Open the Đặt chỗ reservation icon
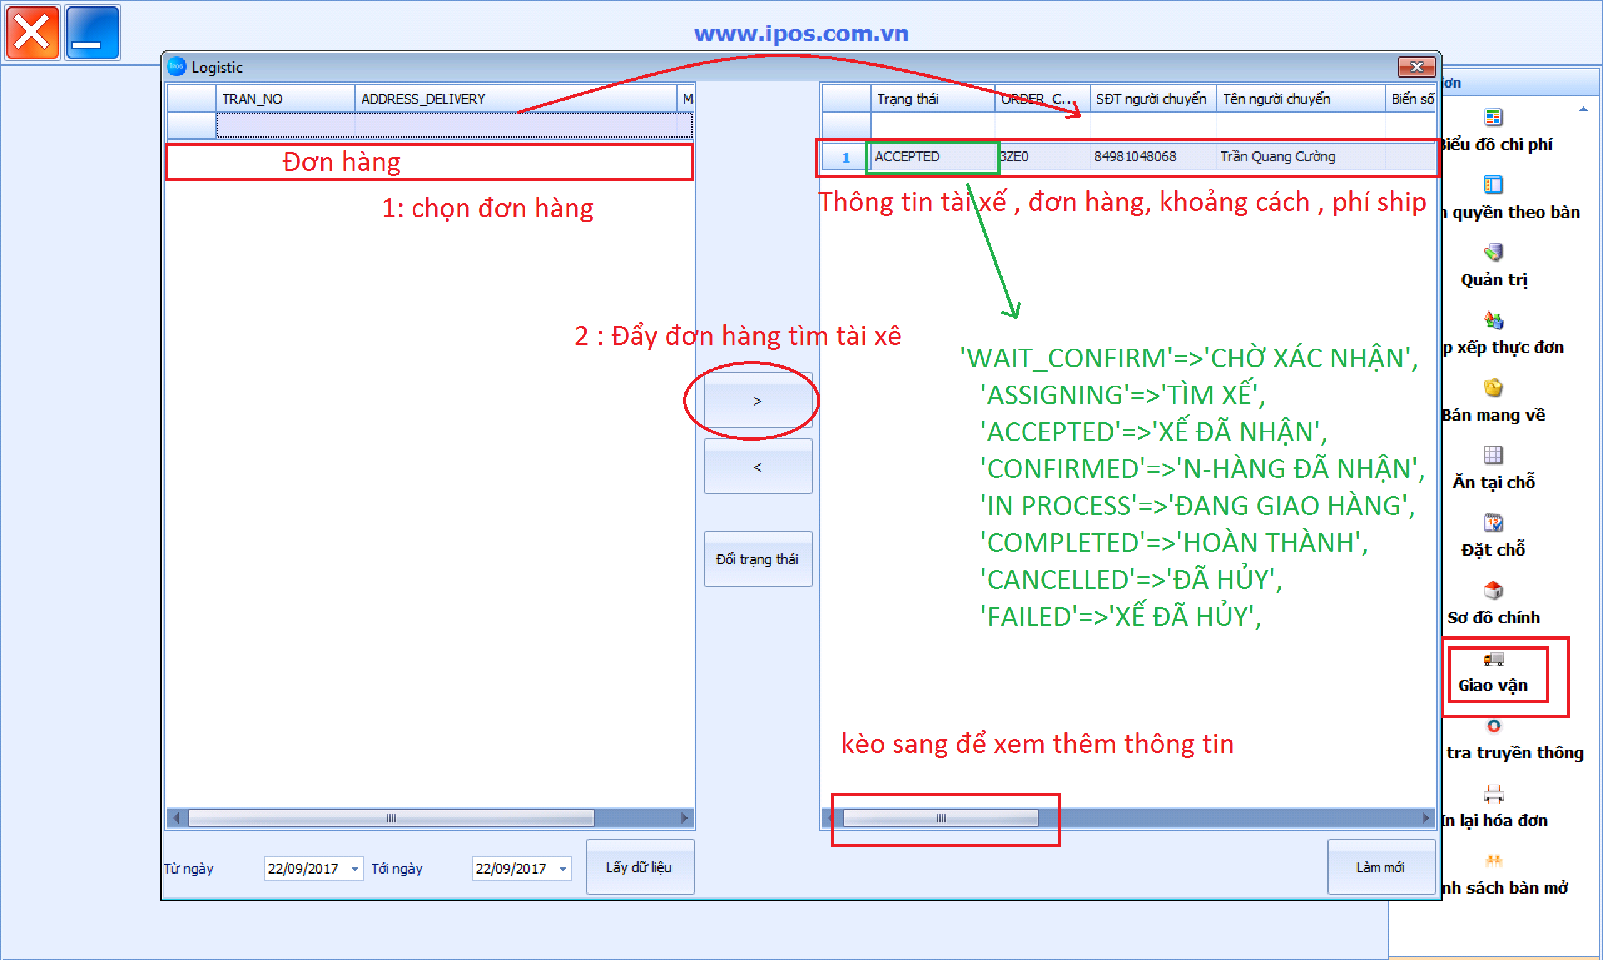 click(1493, 523)
